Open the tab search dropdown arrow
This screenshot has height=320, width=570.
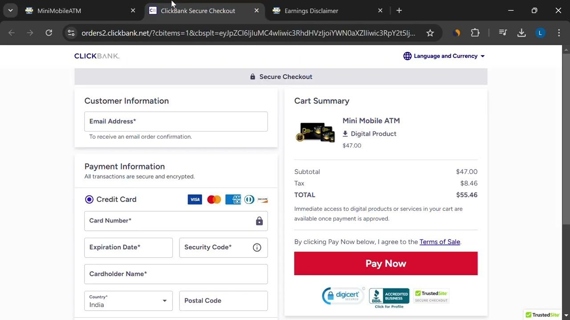[x=10, y=11]
